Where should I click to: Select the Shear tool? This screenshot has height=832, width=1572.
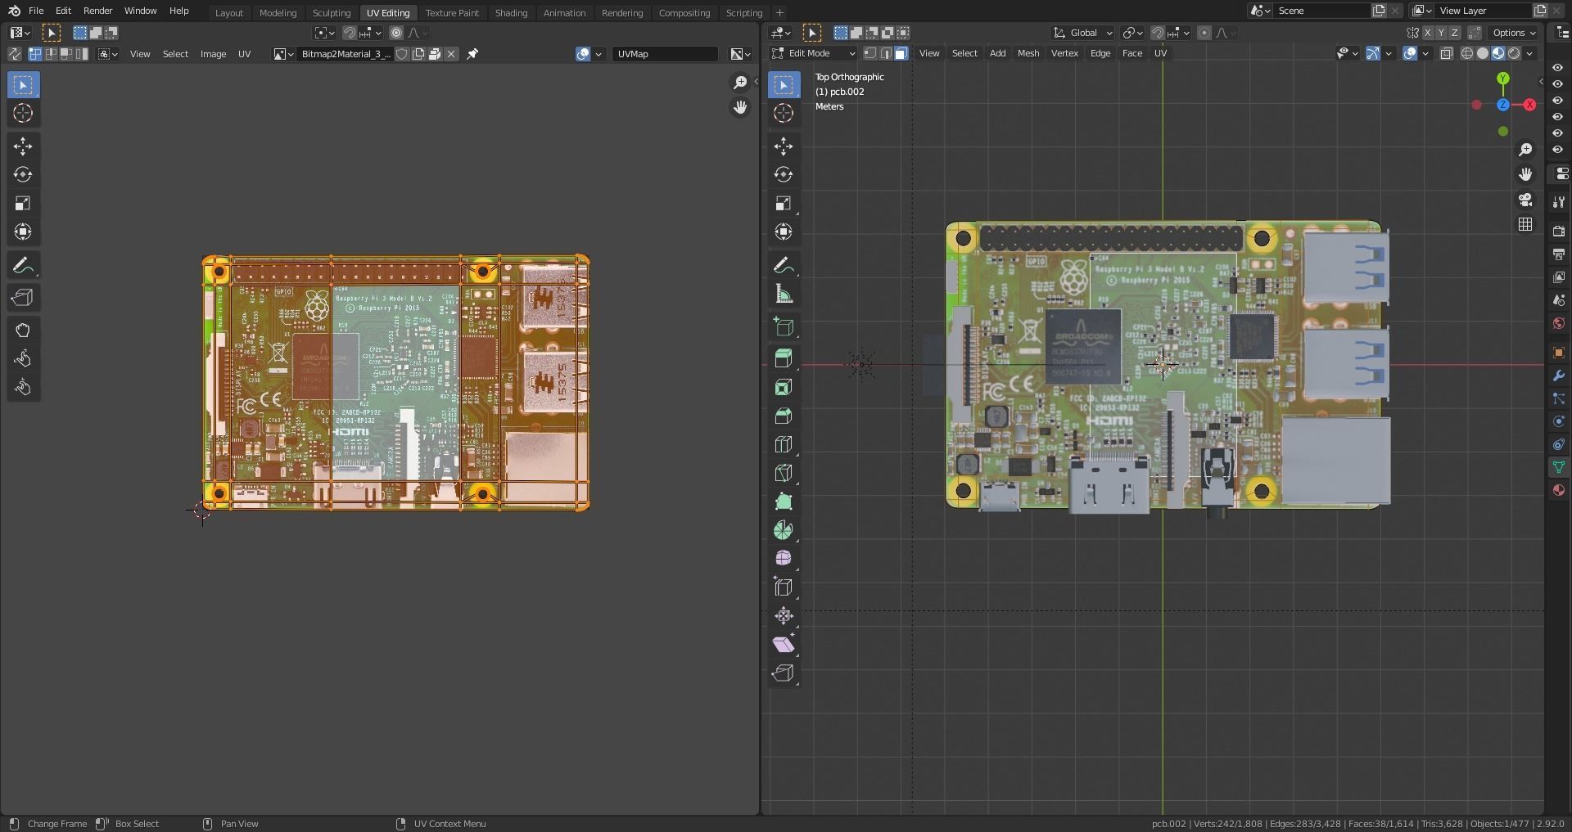pos(784,644)
